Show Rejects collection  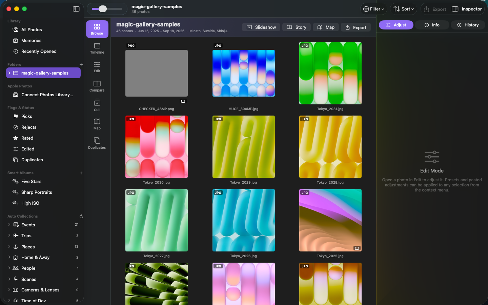43,127
